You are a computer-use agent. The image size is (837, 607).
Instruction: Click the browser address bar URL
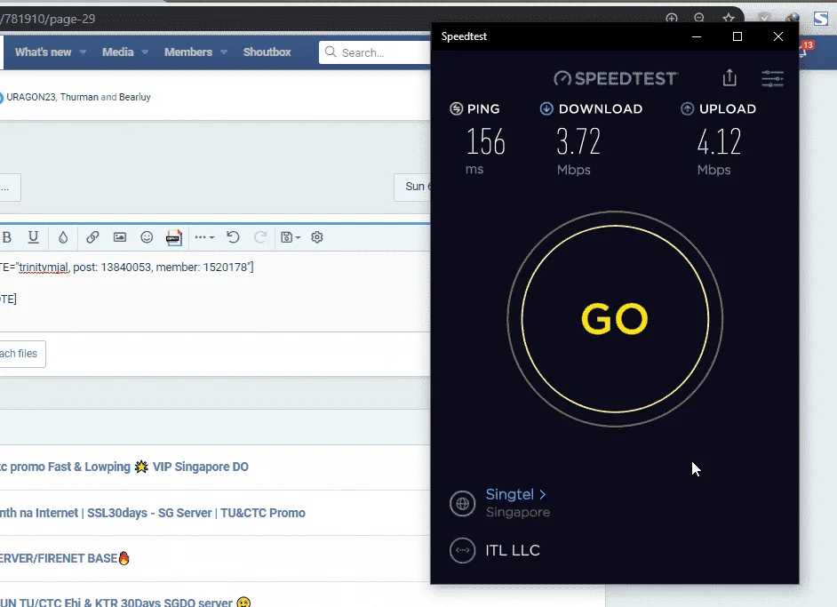click(x=47, y=20)
